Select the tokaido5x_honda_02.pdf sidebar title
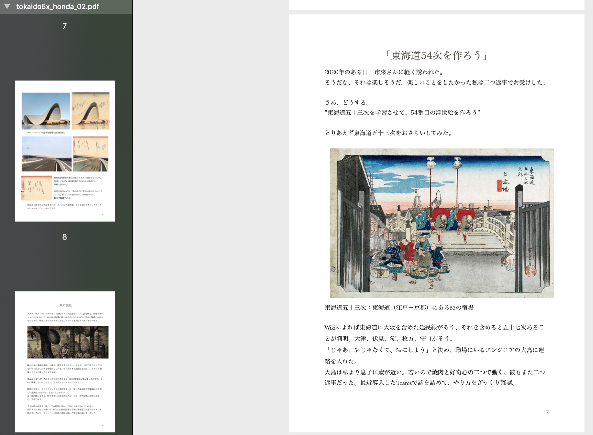 (58, 6)
